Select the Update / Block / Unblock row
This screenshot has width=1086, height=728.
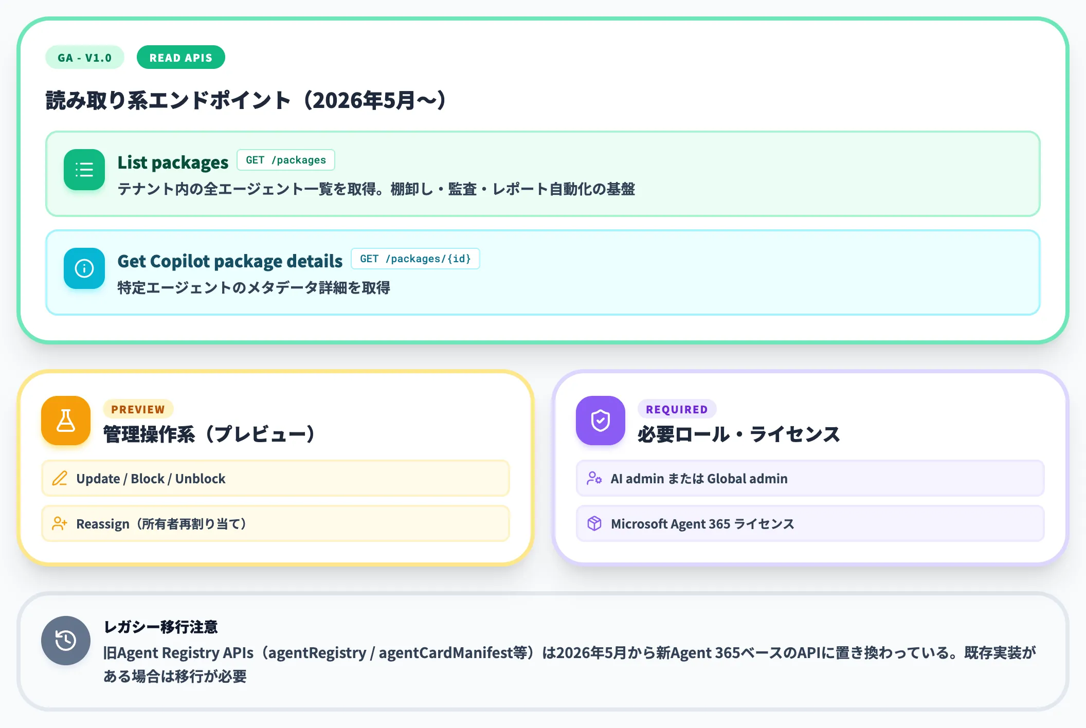[276, 479]
